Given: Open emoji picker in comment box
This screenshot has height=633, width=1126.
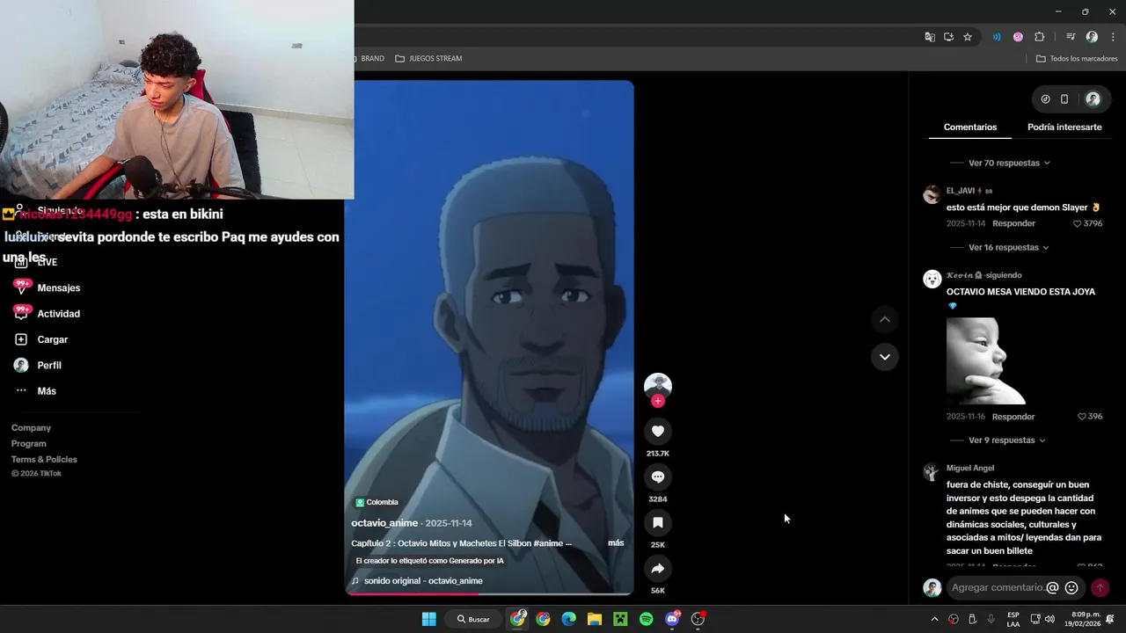Looking at the screenshot, I should [1071, 587].
